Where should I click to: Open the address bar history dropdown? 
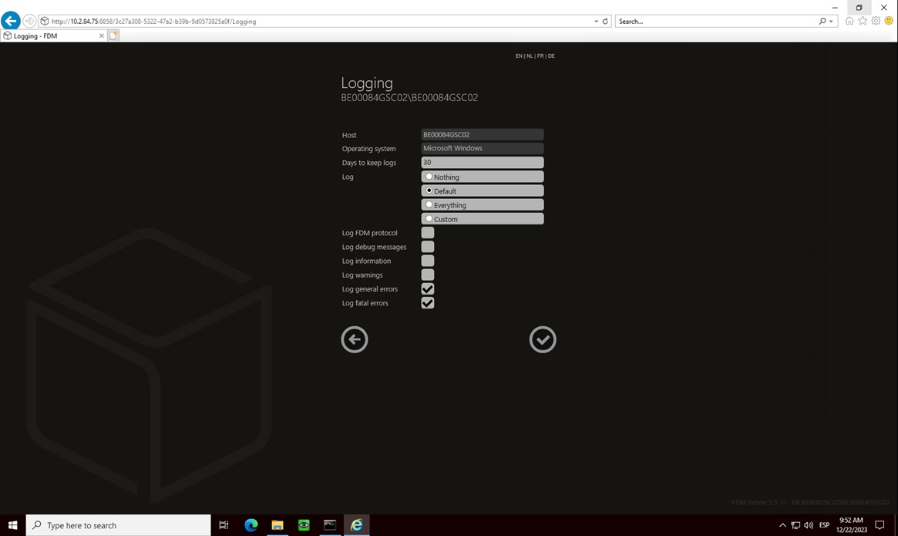pyautogui.click(x=596, y=22)
